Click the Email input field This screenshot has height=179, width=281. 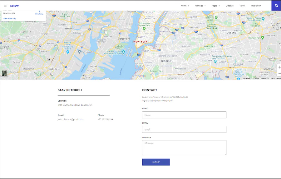coord(184,129)
